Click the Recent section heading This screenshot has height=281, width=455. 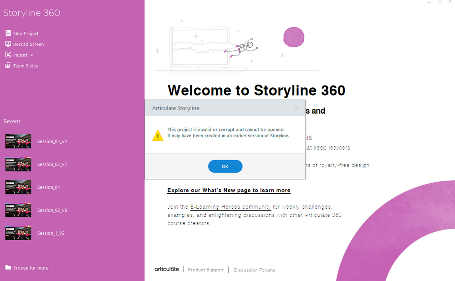coord(11,121)
